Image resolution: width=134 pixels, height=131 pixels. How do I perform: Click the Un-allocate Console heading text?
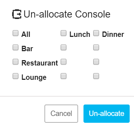(67, 14)
